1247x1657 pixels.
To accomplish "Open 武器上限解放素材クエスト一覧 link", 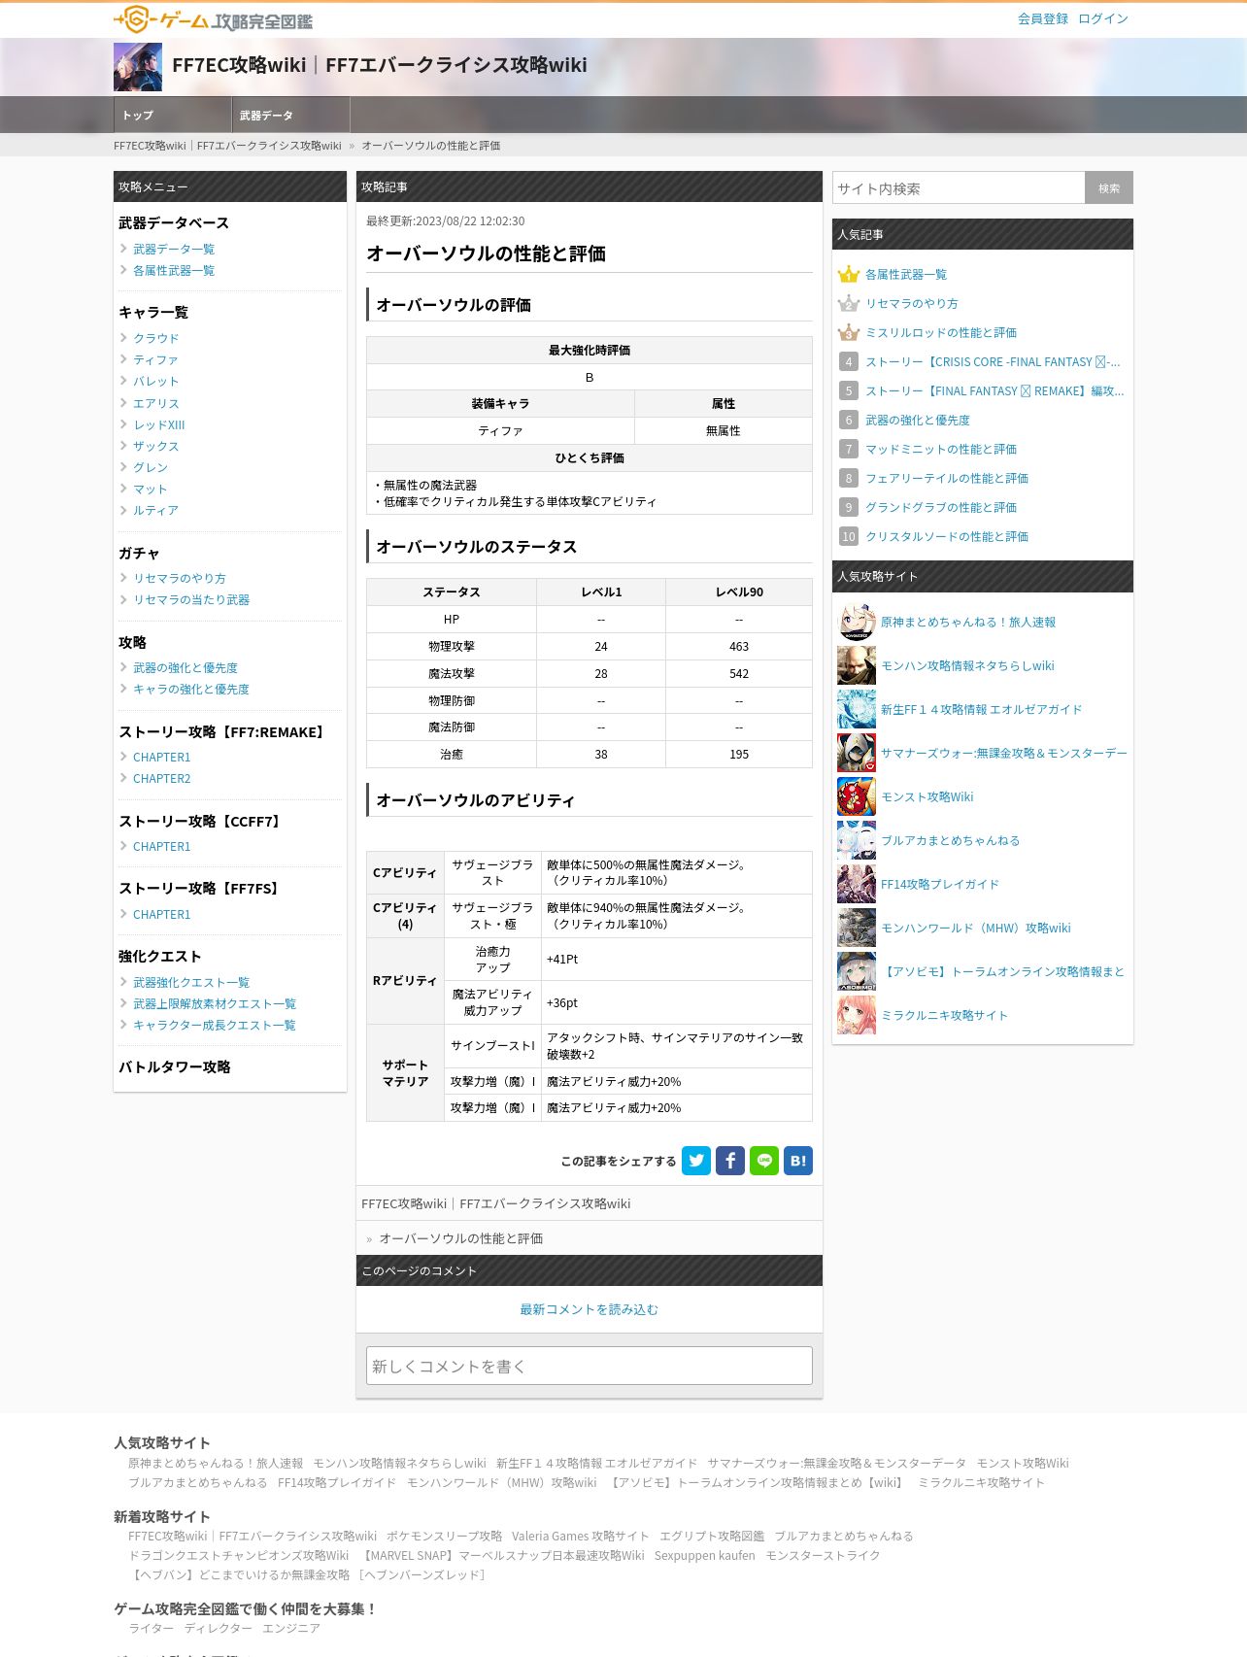I will click(x=215, y=1003).
